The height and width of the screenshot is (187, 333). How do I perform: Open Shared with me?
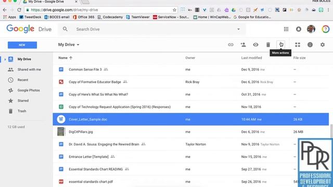click(x=29, y=70)
